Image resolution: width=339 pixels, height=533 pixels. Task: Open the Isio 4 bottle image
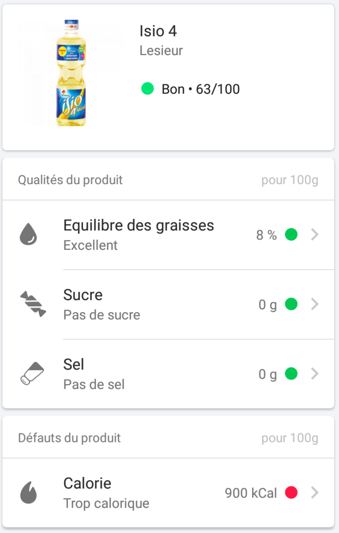pos(71,73)
